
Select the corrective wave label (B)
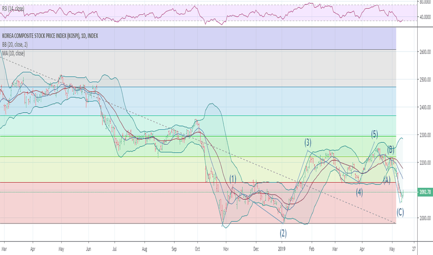point(390,150)
